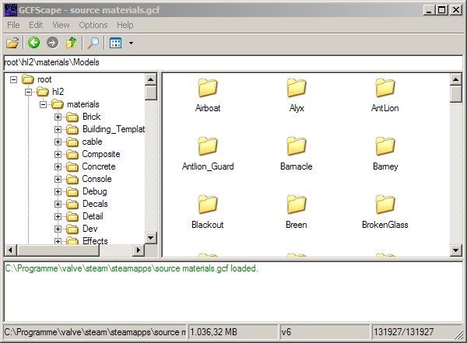This screenshot has height=343, width=467.
Task: Open the view mode dropdown arrow
Action: pyautogui.click(x=131, y=44)
